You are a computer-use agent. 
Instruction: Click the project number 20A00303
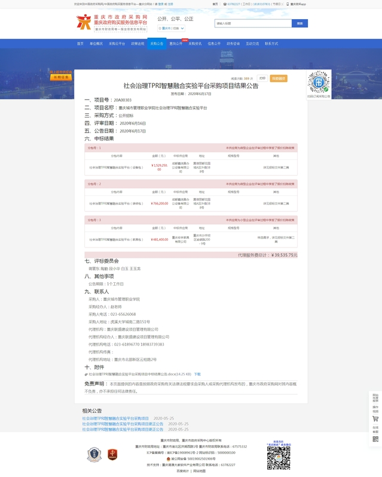123,100
